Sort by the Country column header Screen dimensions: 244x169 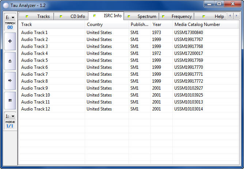106,25
